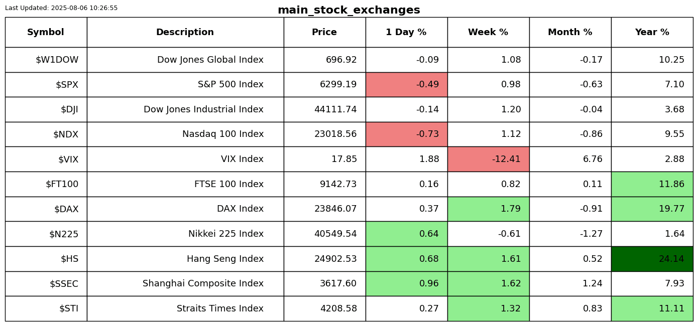Select the $SPX symbol cell
Image resolution: width=698 pixels, height=326 pixels.
(x=67, y=85)
